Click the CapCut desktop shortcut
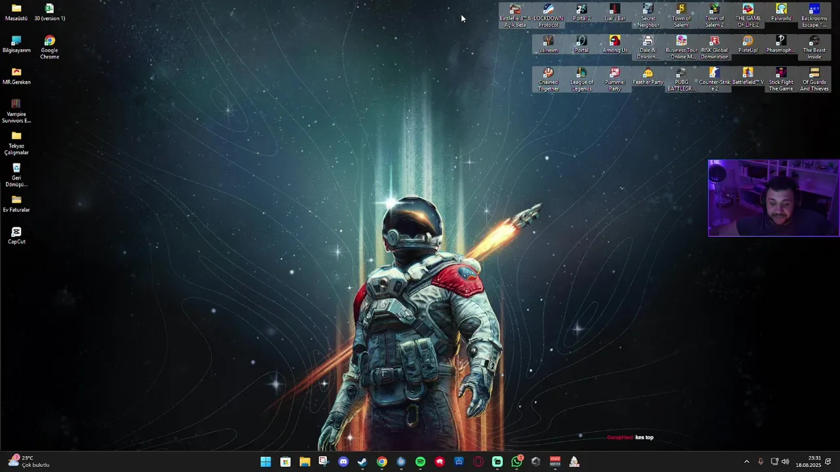Image resolution: width=840 pixels, height=472 pixels. click(x=16, y=236)
